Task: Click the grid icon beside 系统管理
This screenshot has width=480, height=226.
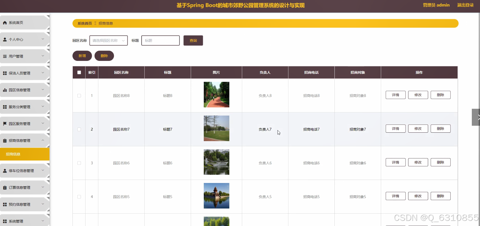Action: [x=5, y=221]
